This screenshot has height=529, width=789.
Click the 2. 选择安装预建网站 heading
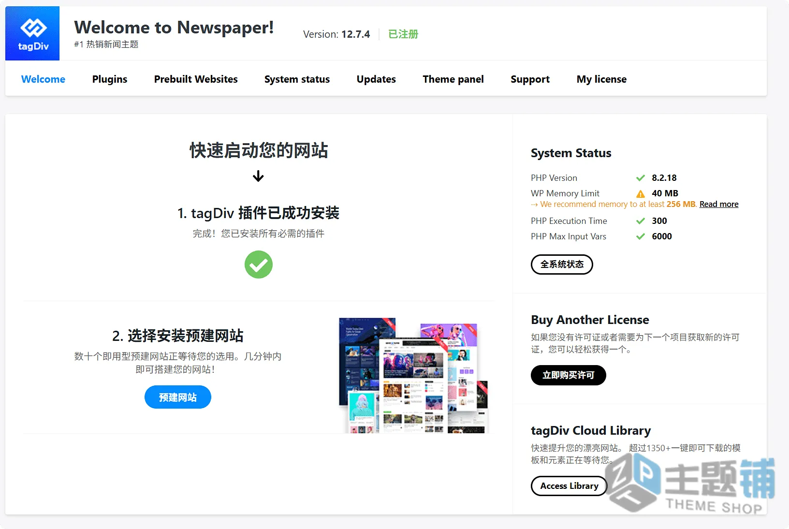point(178,336)
